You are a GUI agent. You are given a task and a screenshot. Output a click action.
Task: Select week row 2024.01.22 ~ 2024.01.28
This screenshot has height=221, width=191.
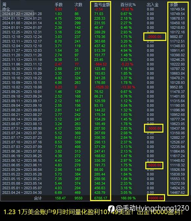point(22,14)
